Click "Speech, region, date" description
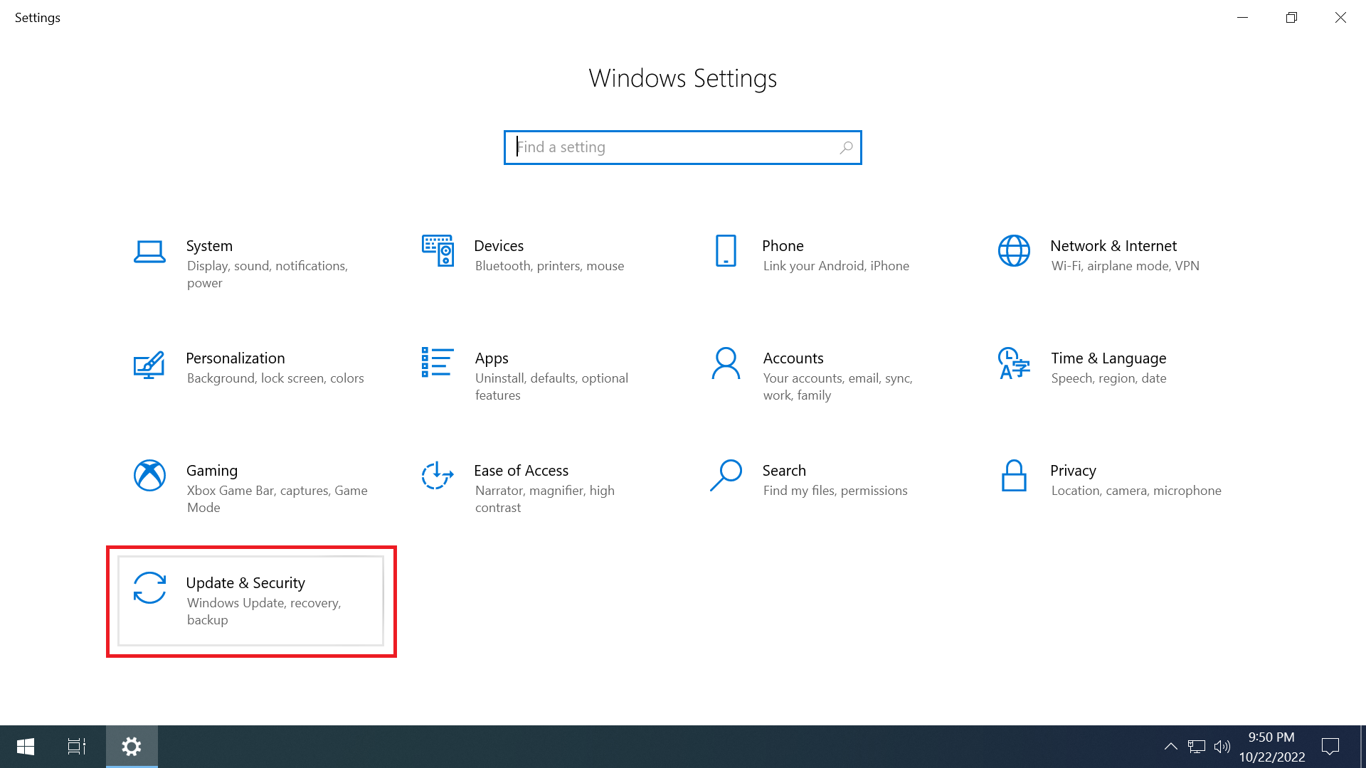The width and height of the screenshot is (1366, 768). click(1108, 378)
